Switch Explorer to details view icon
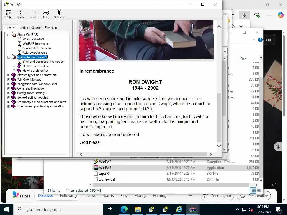Image resolution: width=287 pixels, height=215 pixels. (x=253, y=190)
